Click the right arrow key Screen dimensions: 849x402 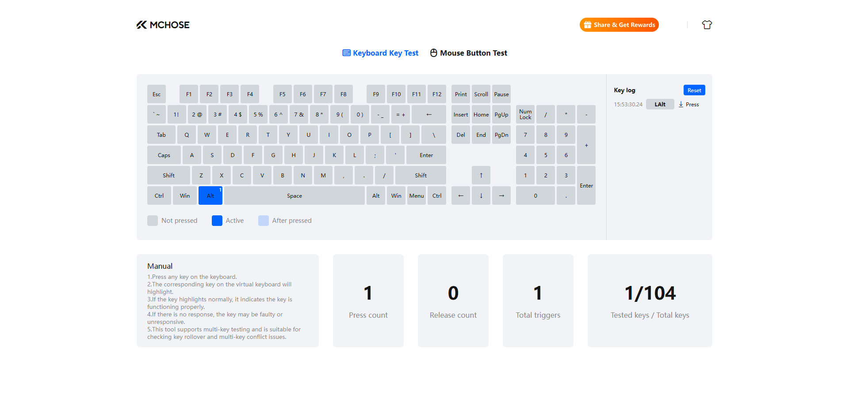pyautogui.click(x=501, y=195)
